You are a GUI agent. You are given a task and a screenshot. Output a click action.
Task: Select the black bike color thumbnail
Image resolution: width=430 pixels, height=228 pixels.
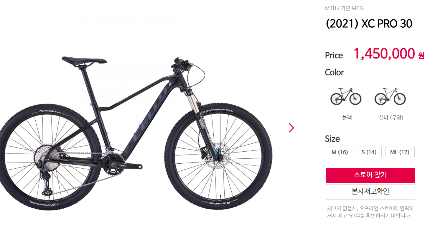click(x=346, y=96)
